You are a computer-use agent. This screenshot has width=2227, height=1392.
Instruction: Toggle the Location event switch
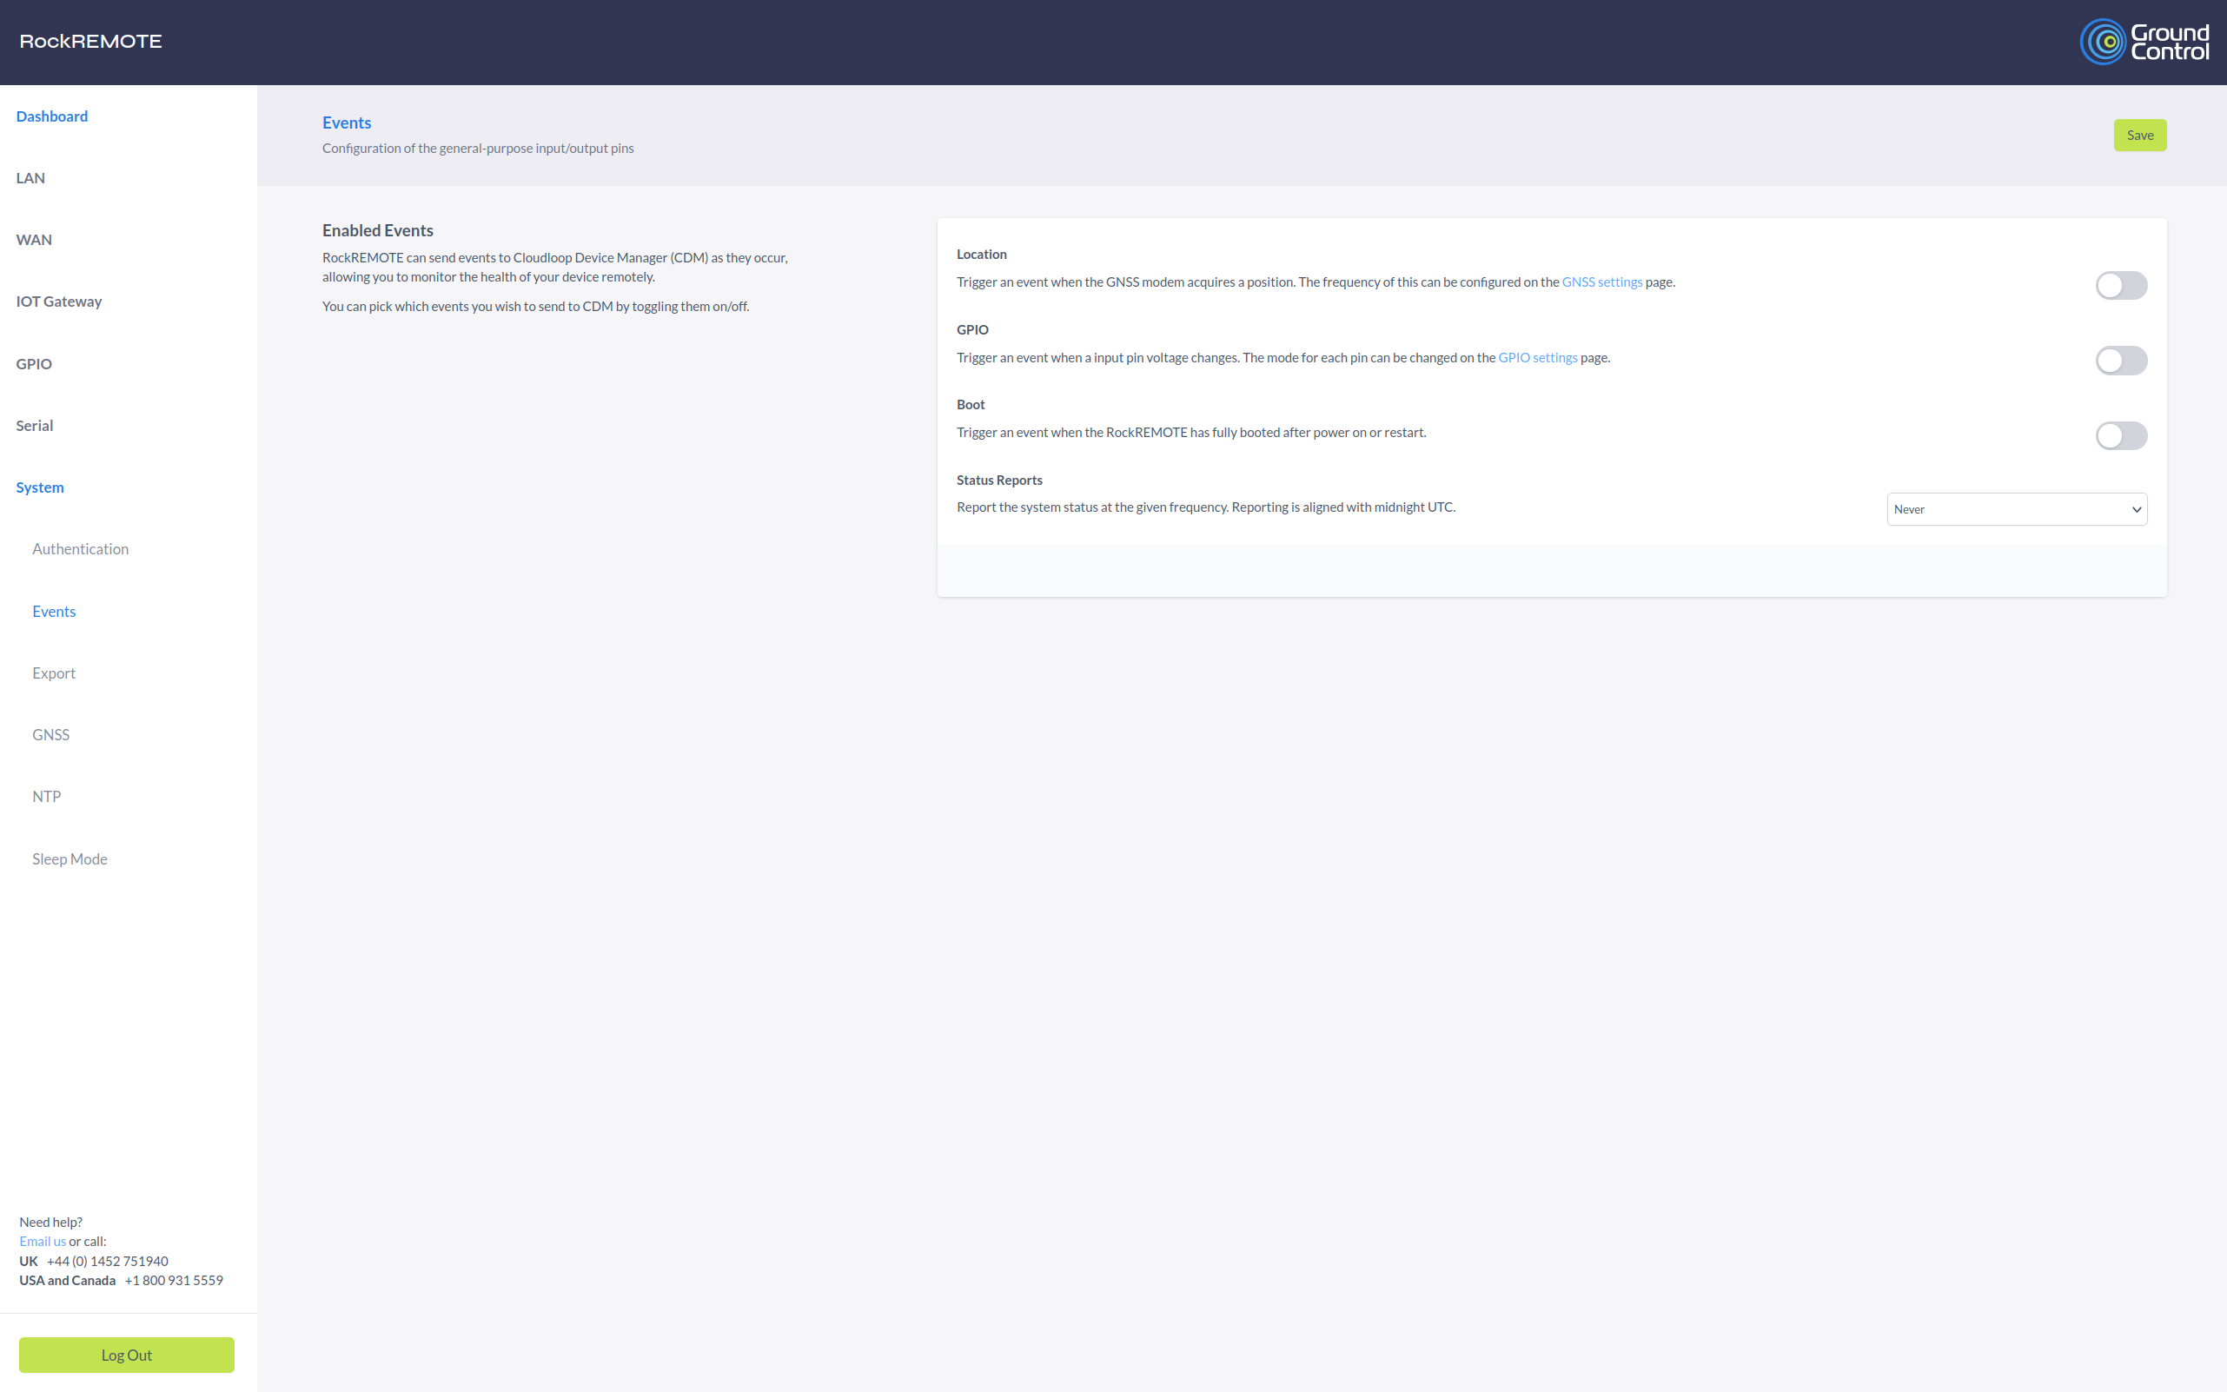[2120, 285]
